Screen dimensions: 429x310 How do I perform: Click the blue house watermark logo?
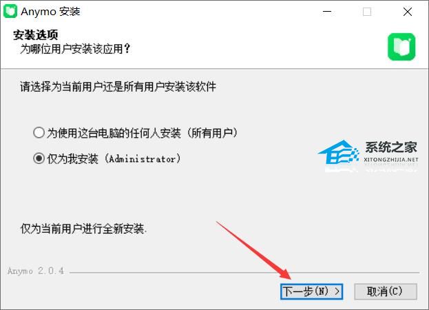339,152
